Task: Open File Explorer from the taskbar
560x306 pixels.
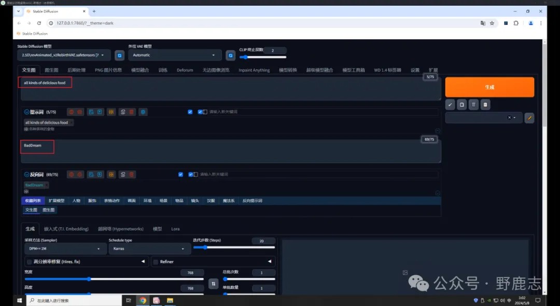Action: [x=170, y=300]
